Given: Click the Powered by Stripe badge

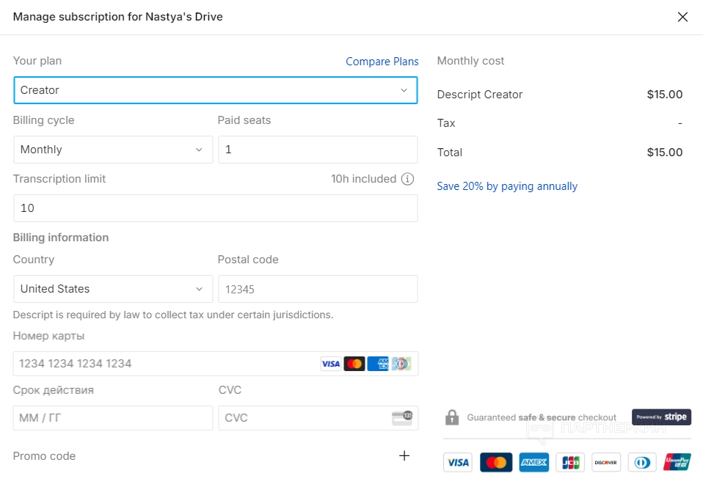Looking at the screenshot, I should point(661,417).
